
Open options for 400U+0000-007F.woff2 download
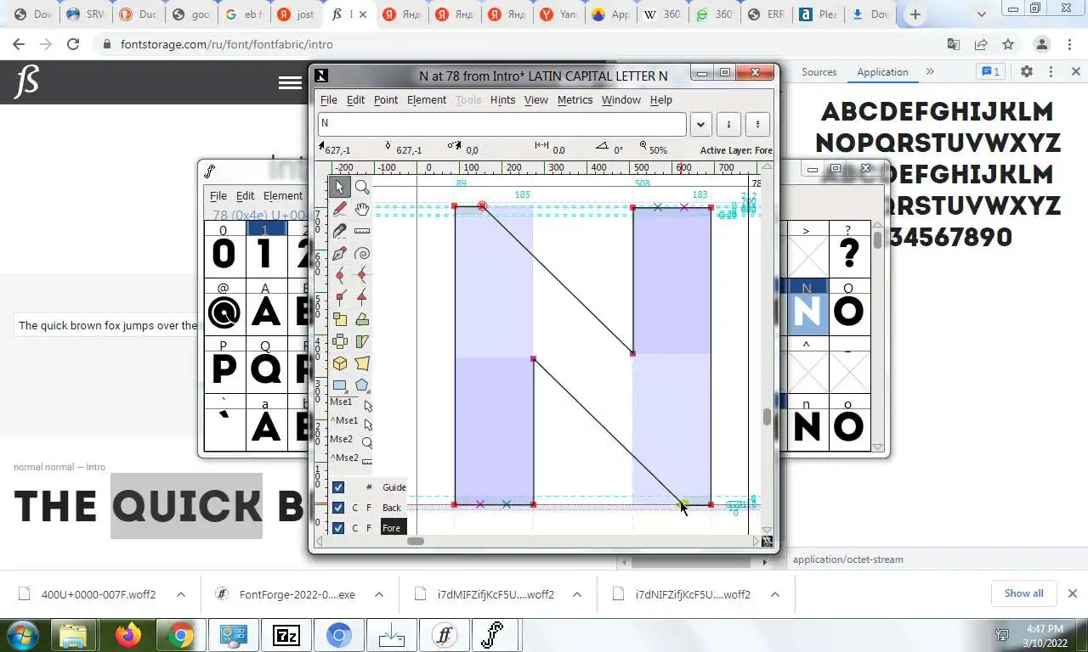(181, 594)
